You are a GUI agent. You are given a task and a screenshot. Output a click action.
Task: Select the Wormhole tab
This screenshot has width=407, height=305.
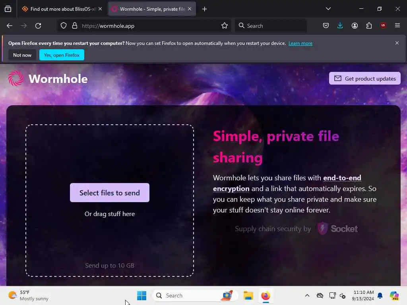click(152, 9)
